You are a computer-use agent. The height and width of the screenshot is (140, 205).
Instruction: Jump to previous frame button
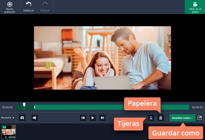pos(83,118)
